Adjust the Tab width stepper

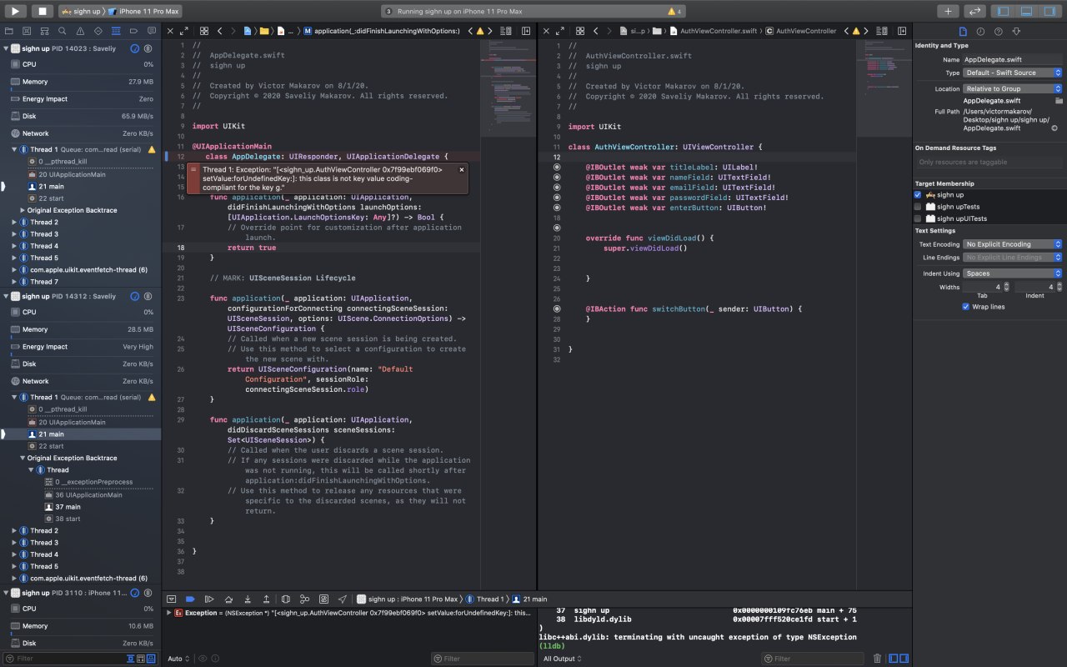tap(1006, 287)
